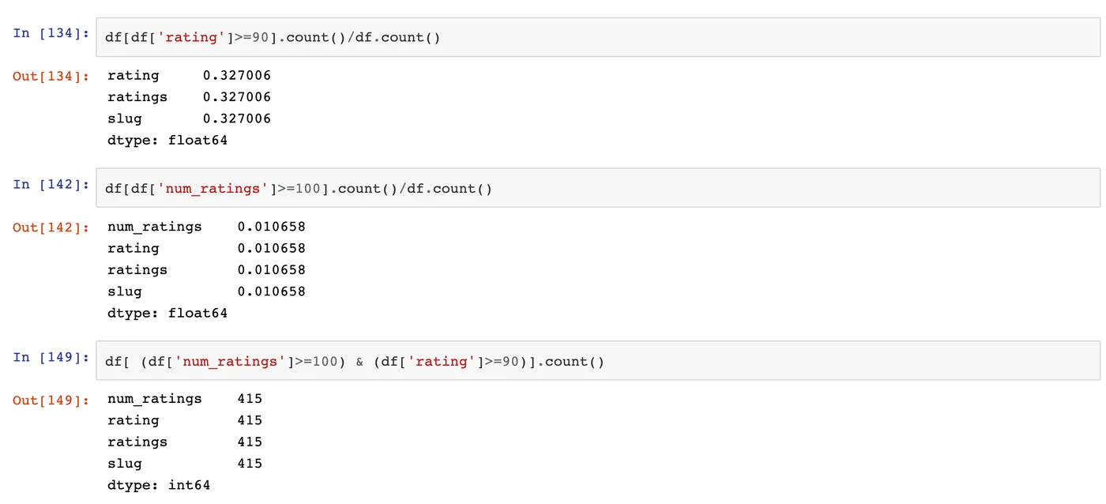Click the In [142] prompt label
The height and width of the screenshot is (504, 1106).
click(x=51, y=185)
